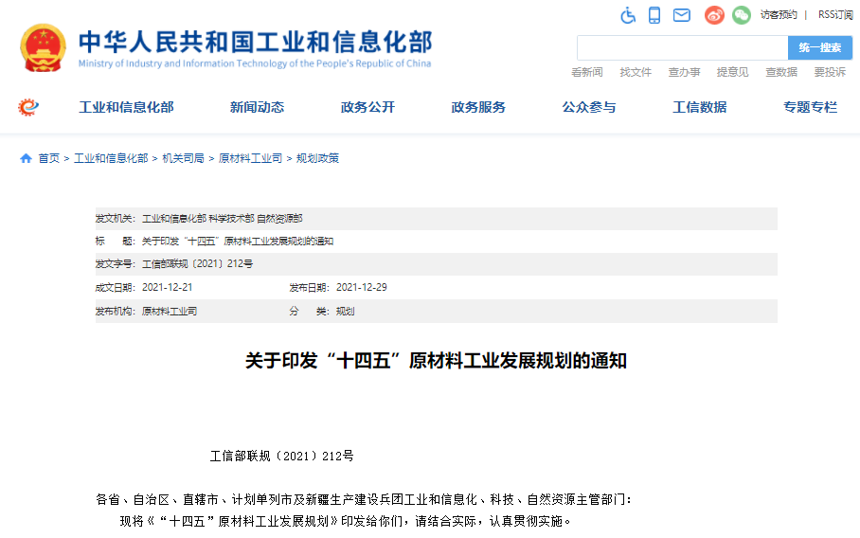Click the accessibility wheelchair icon

tap(628, 15)
